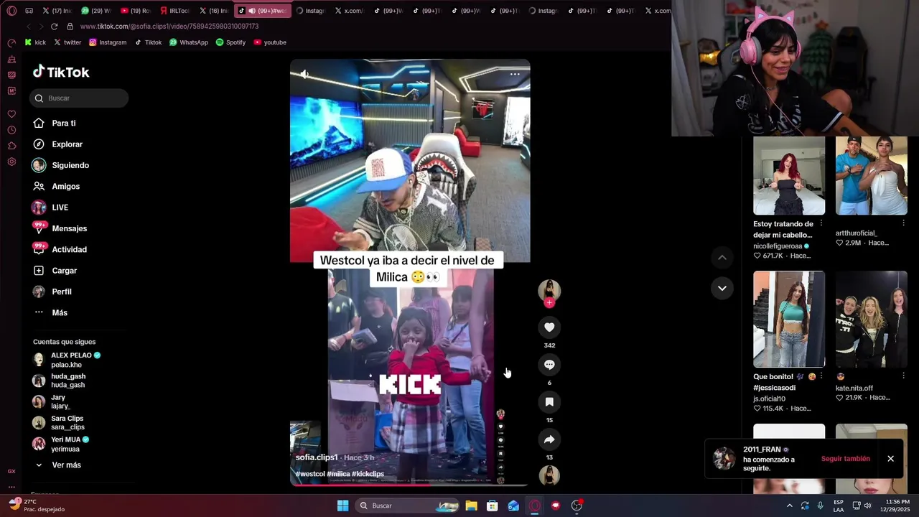This screenshot has width=919, height=517.
Task: Open the Cargar upload page
Action: click(x=55, y=271)
